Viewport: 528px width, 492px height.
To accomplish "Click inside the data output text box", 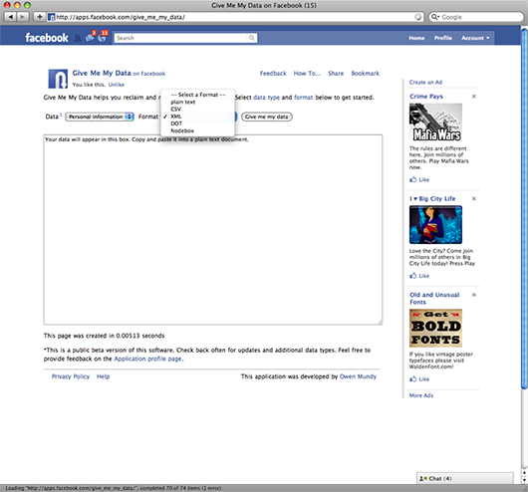I will coord(213,230).
